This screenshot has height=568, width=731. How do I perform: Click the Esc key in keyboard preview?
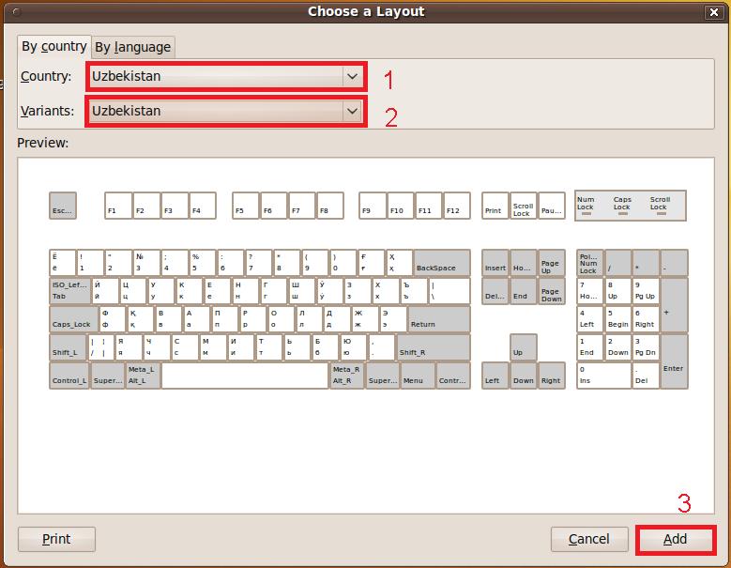click(63, 206)
